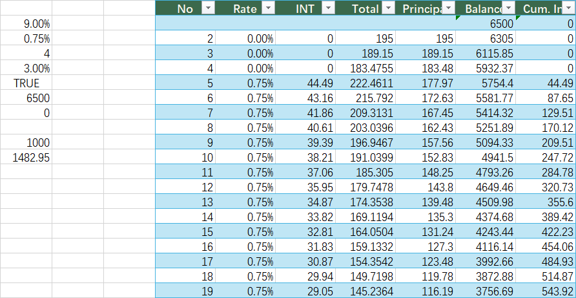
Task: Select the Total cell showing 222.4611
Action: pyautogui.click(x=365, y=83)
